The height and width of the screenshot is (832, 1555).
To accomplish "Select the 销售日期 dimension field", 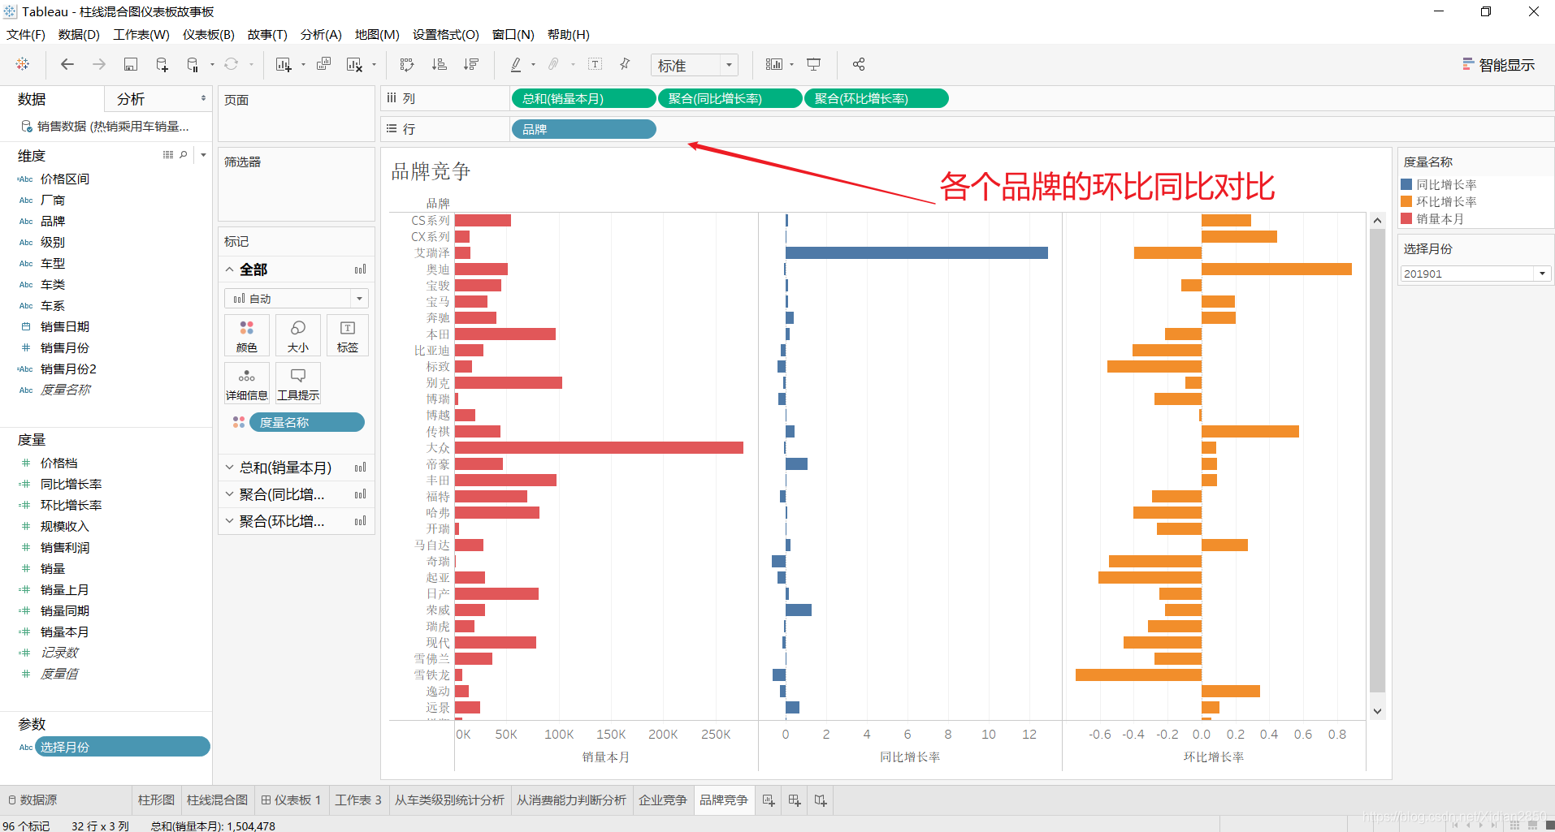I will (x=65, y=326).
